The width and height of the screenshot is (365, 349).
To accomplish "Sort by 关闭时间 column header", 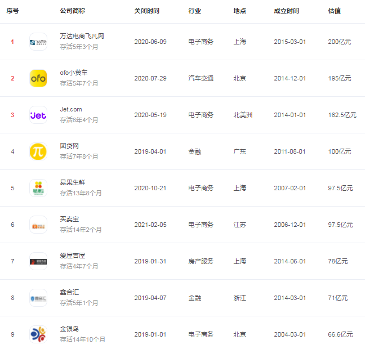I will (146, 11).
